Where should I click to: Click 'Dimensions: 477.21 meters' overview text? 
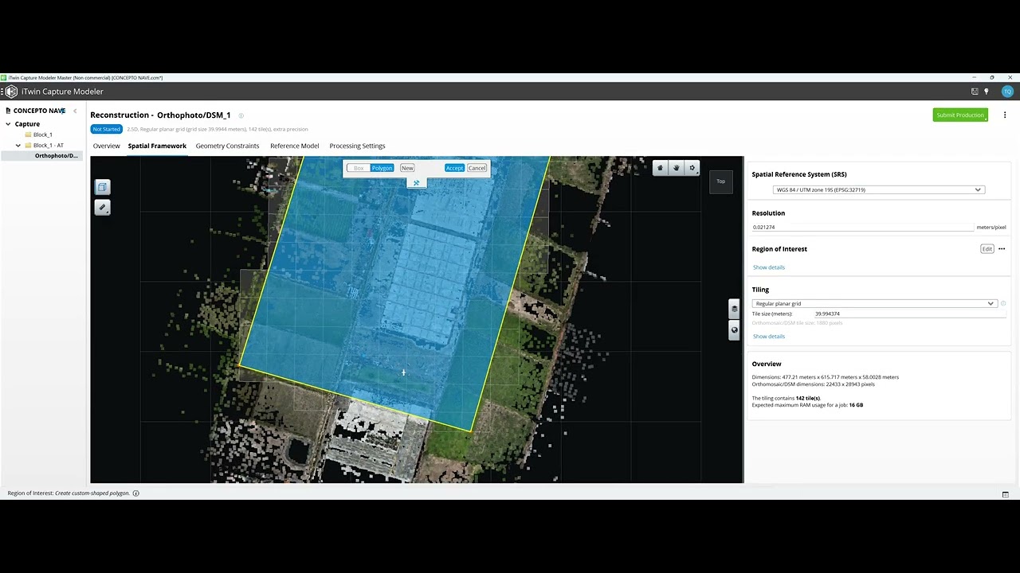[826, 377]
